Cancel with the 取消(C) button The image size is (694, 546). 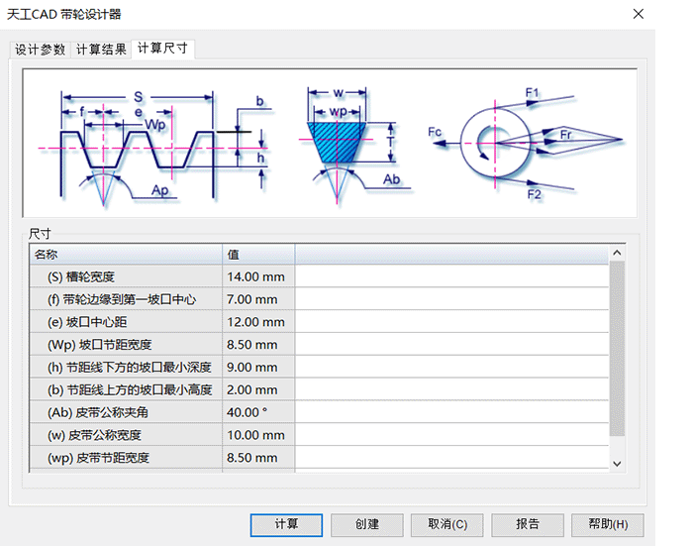click(447, 524)
